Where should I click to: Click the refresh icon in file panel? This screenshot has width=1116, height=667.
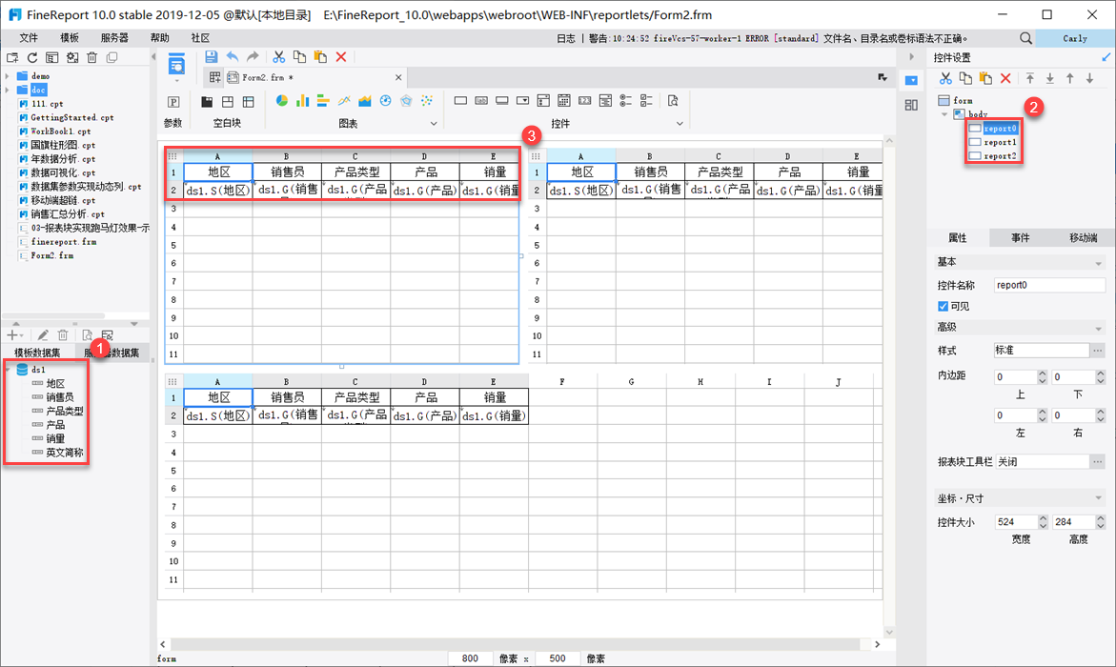pos(32,58)
